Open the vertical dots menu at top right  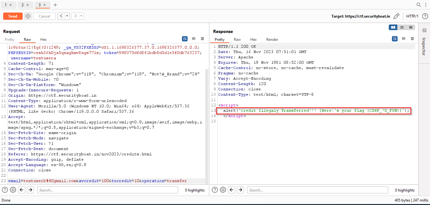425,5
